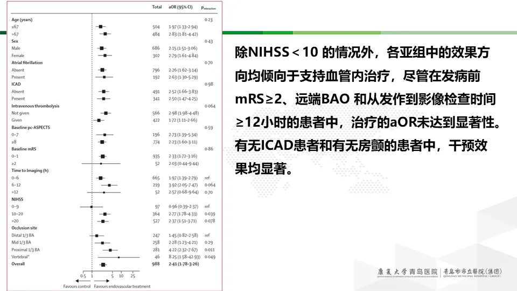
Task: Click the 'NIHSS' subgroup heading
Action: click(x=17, y=199)
